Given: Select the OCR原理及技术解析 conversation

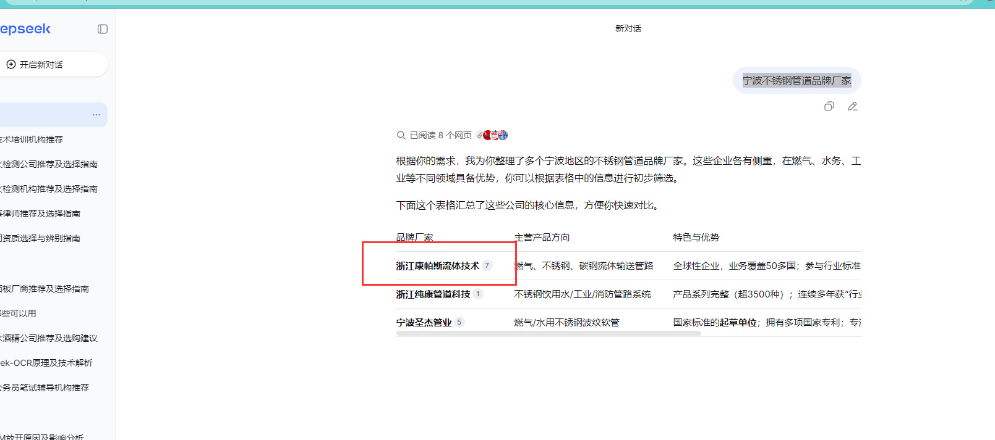Looking at the screenshot, I should tap(46, 363).
